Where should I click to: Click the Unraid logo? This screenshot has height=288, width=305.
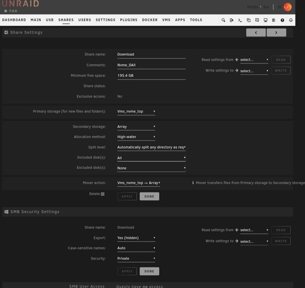[x=21, y=3]
